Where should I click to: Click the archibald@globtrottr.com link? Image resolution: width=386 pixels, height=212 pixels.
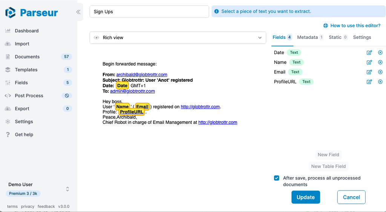pyautogui.click(x=142, y=75)
